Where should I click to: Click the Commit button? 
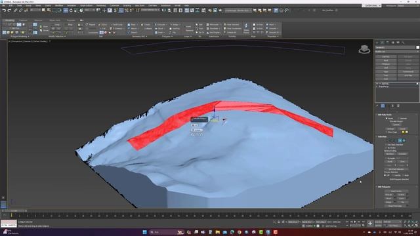click(x=396, y=125)
